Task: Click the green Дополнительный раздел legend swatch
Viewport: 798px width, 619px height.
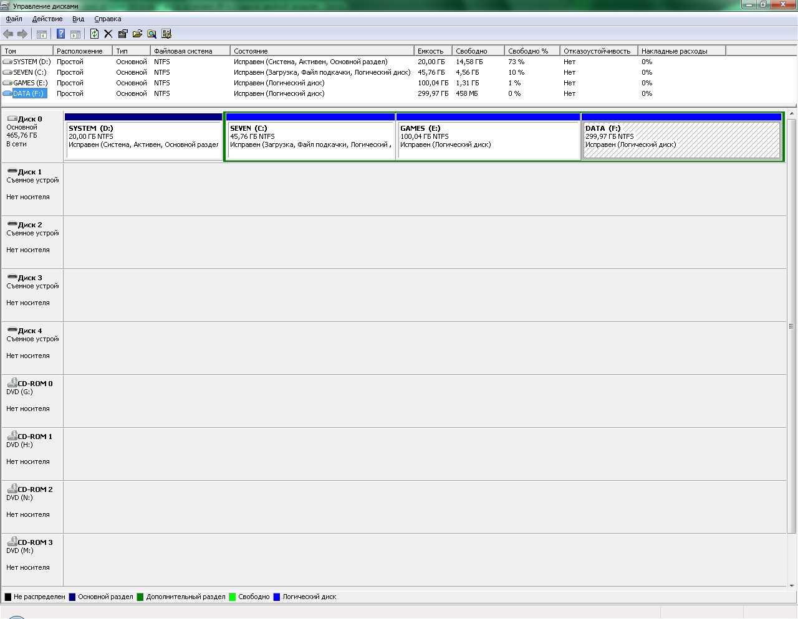Action: coord(140,597)
